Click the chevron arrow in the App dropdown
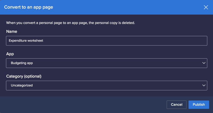The height and width of the screenshot is (113, 213). click(x=204, y=63)
